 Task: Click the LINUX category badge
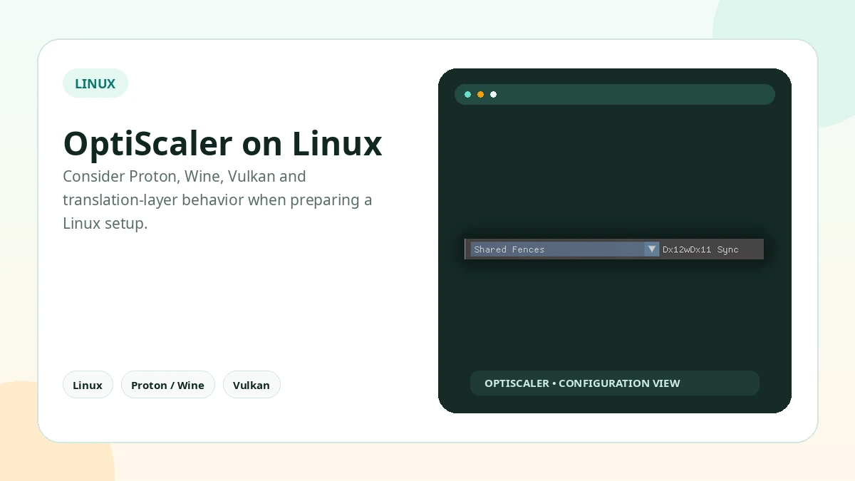[95, 83]
